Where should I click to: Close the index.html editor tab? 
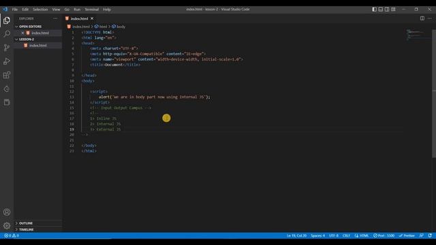(x=92, y=18)
